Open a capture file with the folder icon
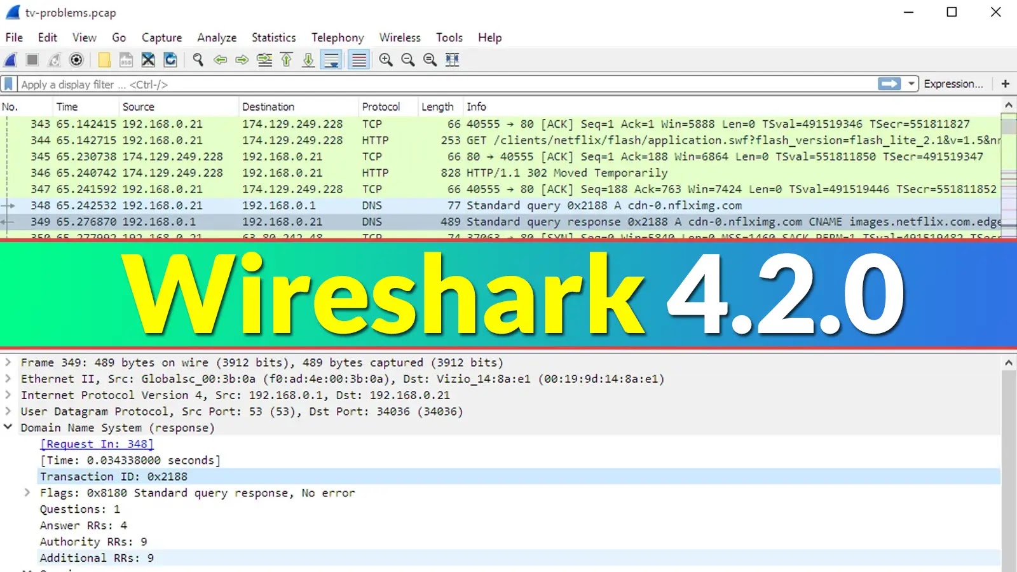Screen dimensions: 1017x572 (x=104, y=60)
